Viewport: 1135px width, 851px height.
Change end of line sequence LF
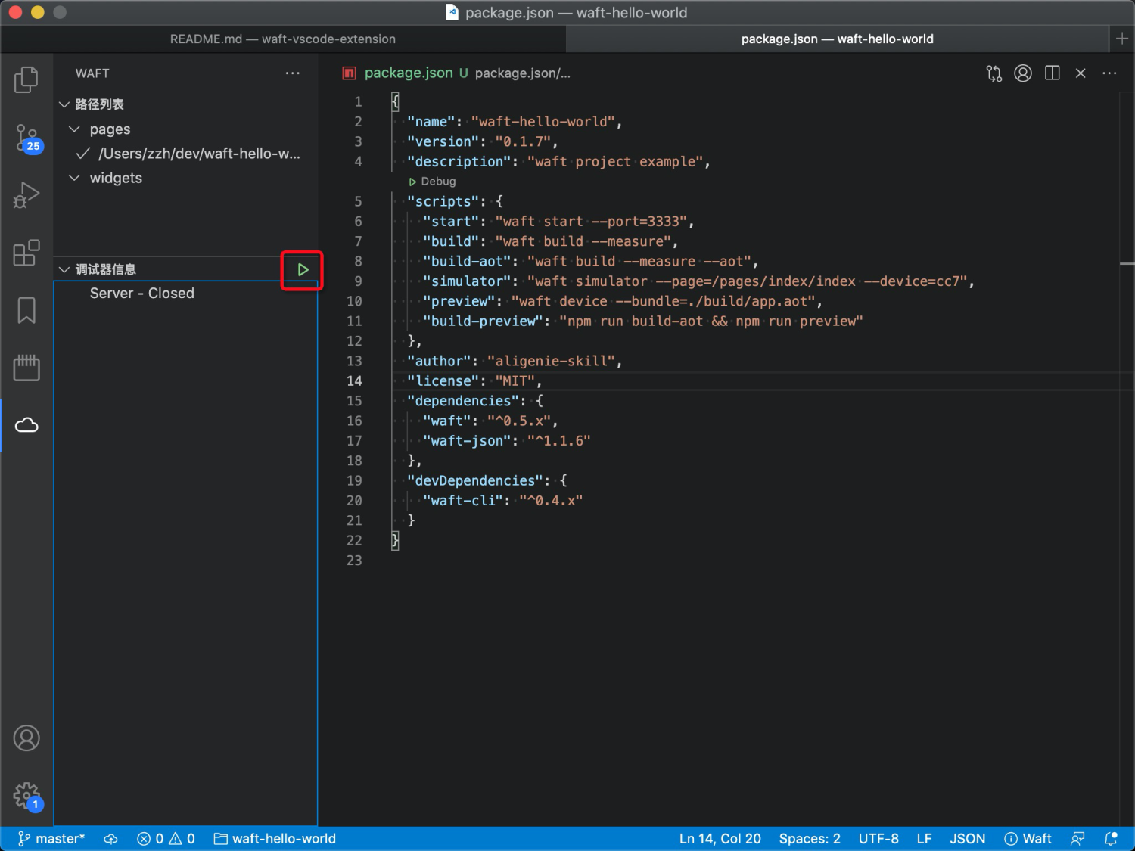tap(924, 839)
